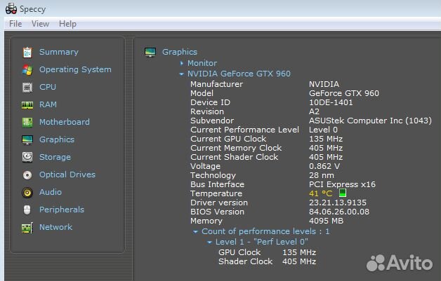Open the Motherboard section

[65, 122]
